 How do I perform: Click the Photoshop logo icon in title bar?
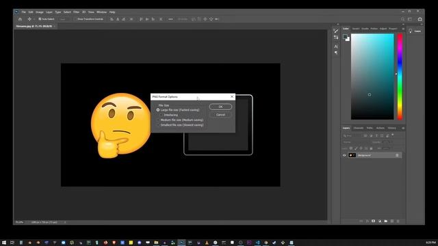pyautogui.click(x=16, y=12)
